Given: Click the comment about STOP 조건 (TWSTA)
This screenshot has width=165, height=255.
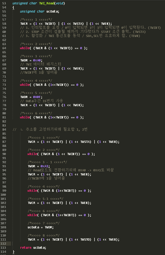Looking at the screenshot, I should pos(83,32).
